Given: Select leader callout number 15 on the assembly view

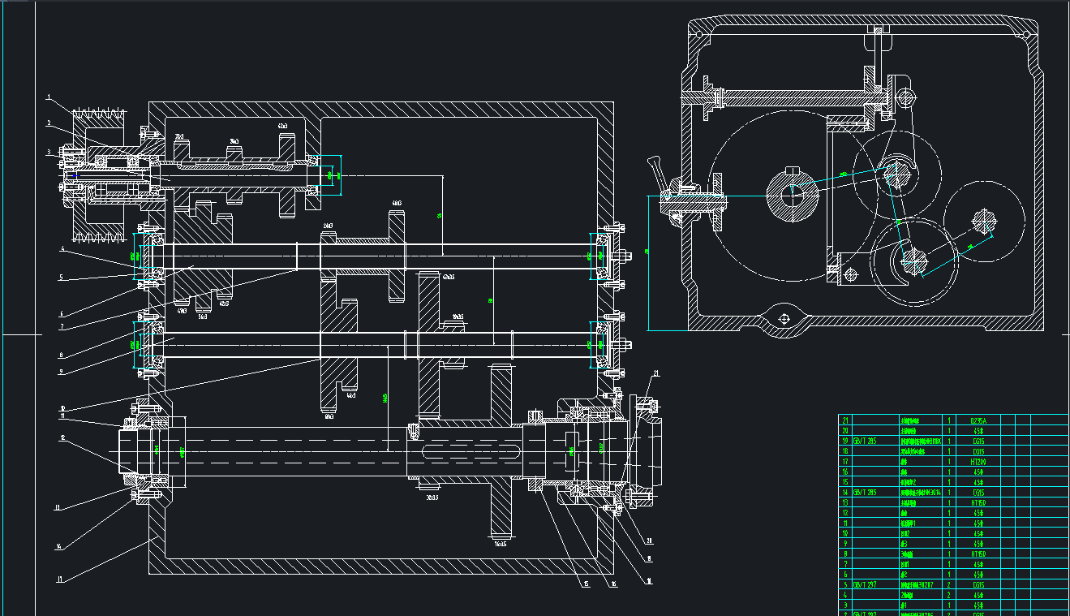Looking at the screenshot, I should coord(585,583).
